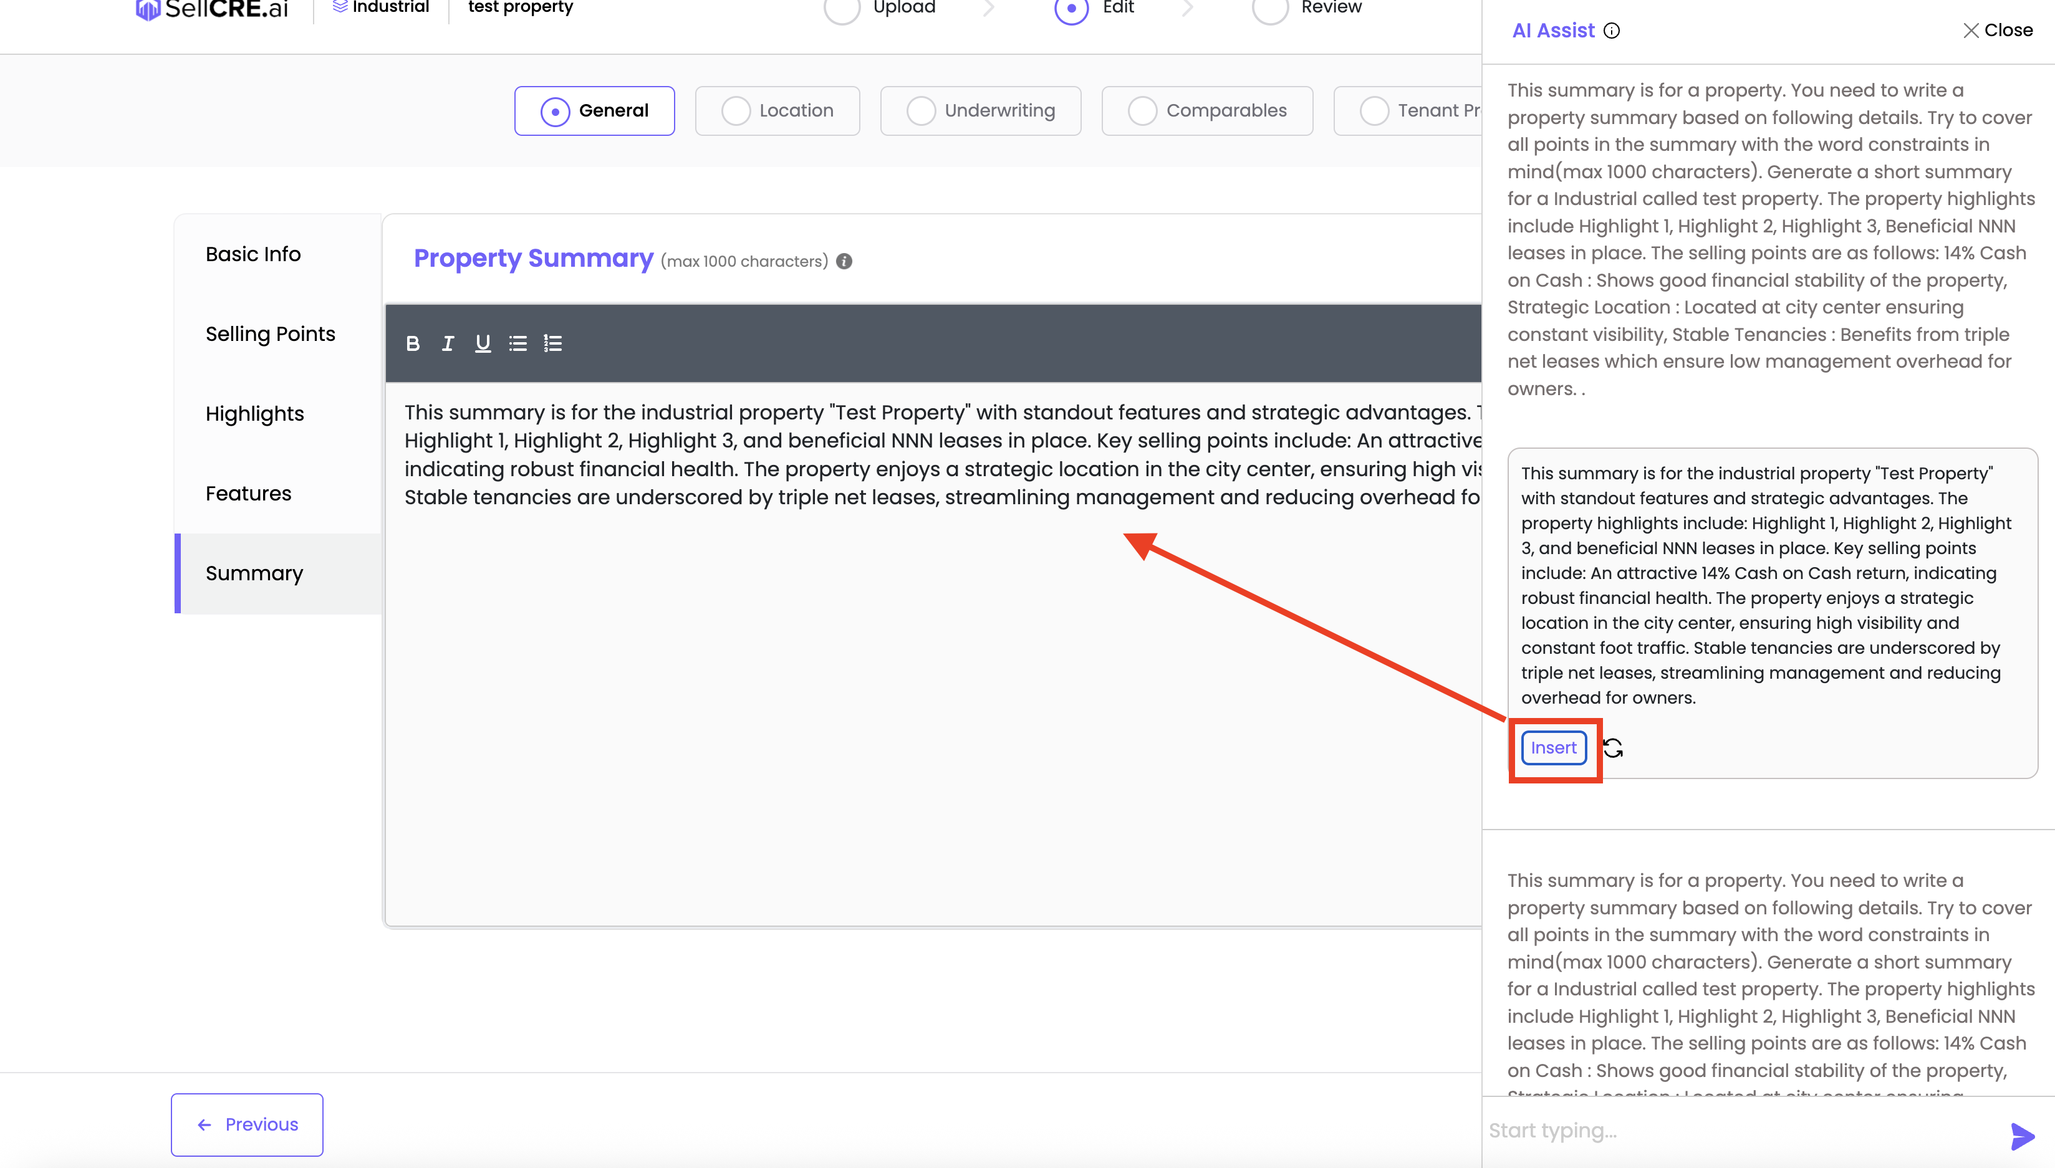The image size is (2055, 1168).
Task: Open the Features tab
Action: click(x=248, y=494)
